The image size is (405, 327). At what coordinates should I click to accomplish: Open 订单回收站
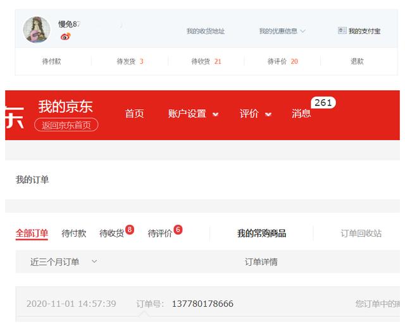361,234
